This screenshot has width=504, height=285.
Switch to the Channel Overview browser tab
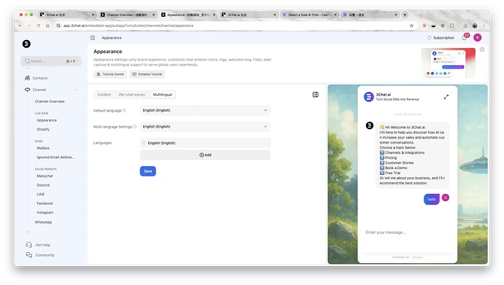(x=127, y=15)
